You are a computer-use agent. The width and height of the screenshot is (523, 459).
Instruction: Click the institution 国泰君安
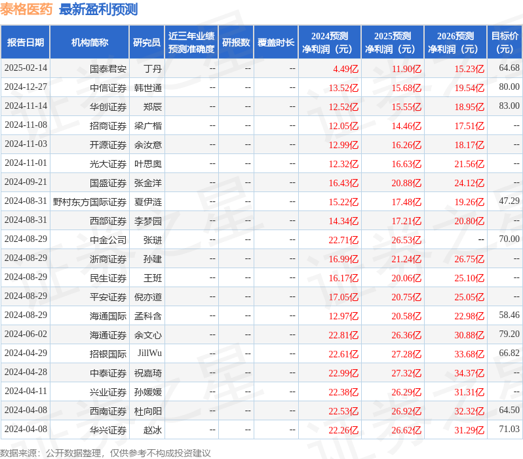tap(108, 69)
